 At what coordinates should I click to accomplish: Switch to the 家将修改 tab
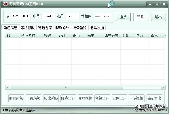pyautogui.click(x=28, y=28)
